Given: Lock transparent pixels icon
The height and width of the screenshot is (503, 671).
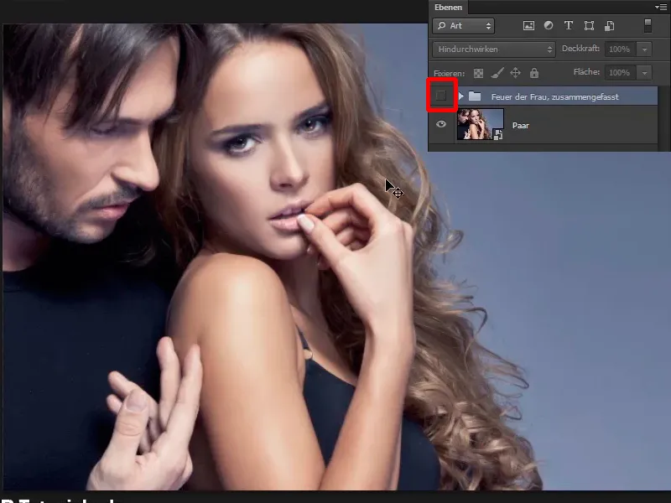Looking at the screenshot, I should pyautogui.click(x=478, y=73).
